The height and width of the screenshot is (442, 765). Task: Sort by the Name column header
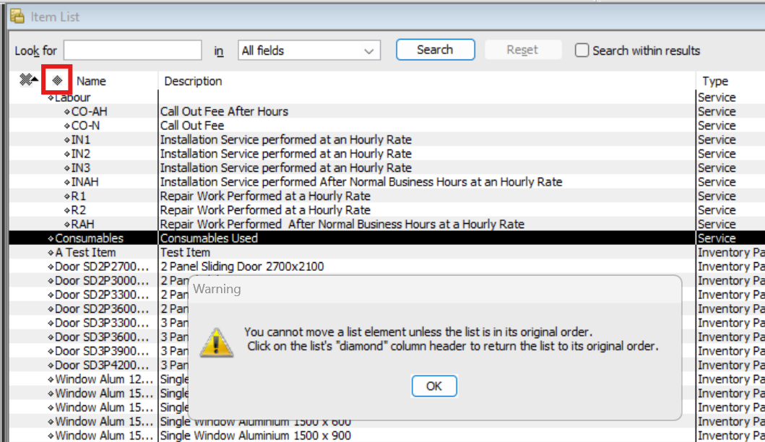tap(91, 81)
